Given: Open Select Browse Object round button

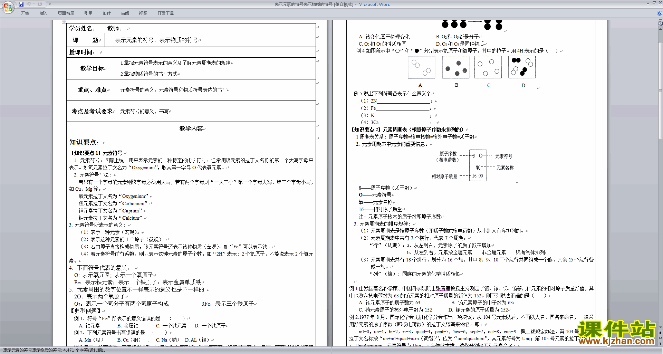Looking at the screenshot, I should [x=660, y=338].
